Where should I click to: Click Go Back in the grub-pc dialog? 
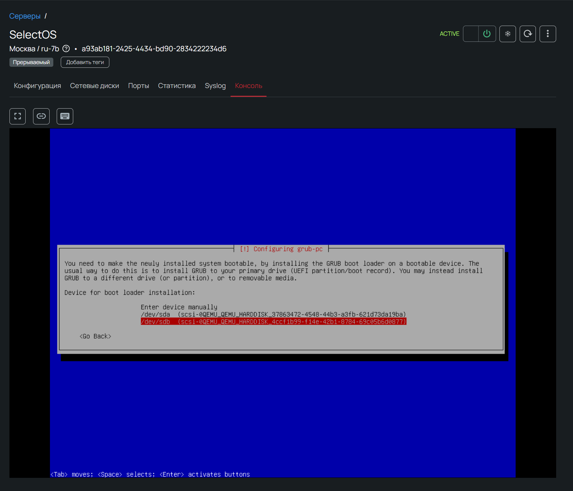[x=95, y=336]
